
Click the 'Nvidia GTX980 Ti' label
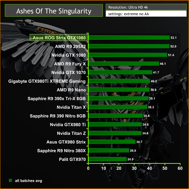click(x=68, y=124)
